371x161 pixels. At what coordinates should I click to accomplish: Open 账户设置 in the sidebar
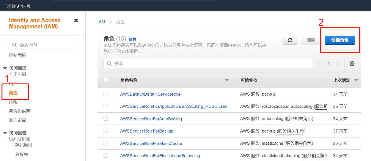point(17,120)
